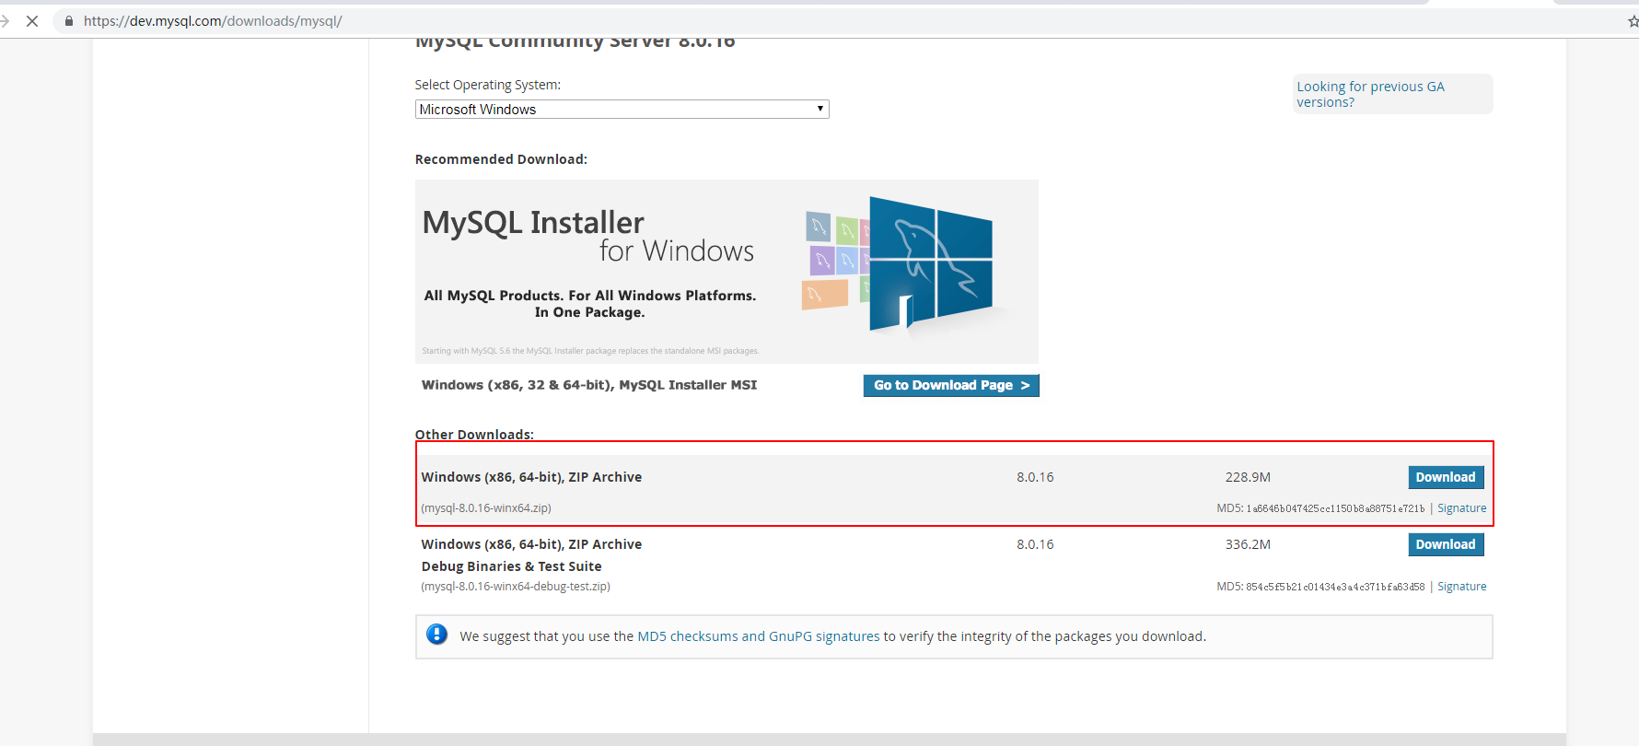Image resolution: width=1639 pixels, height=746 pixels.
Task: Open Signature link for the debug-test zip
Action: (1461, 587)
